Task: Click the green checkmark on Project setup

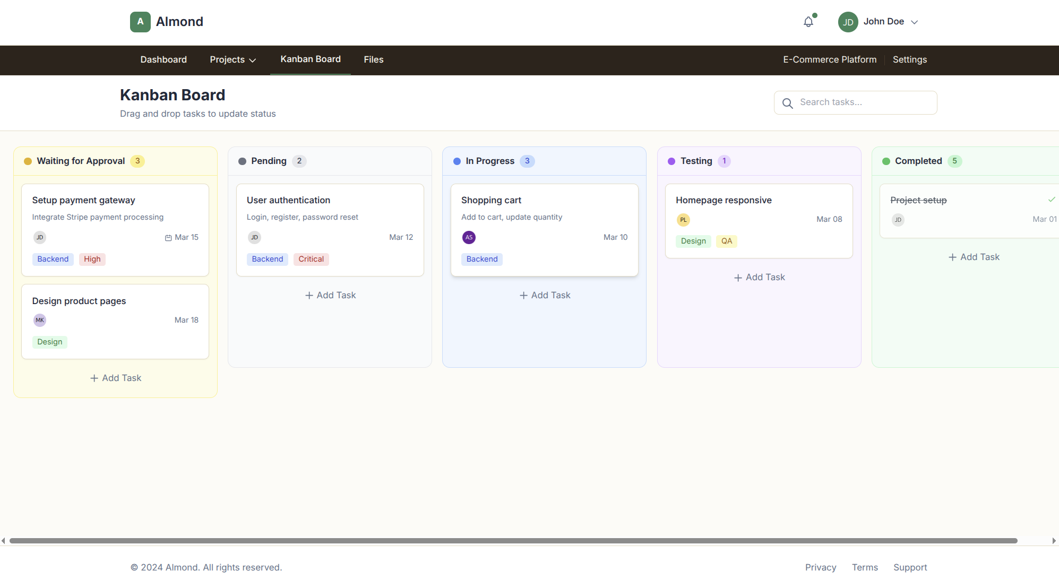Action: point(1052,200)
